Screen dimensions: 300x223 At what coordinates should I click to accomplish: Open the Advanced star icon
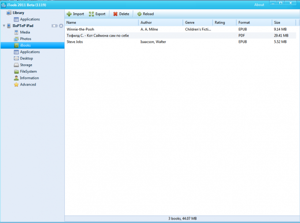pyautogui.click(x=16, y=85)
